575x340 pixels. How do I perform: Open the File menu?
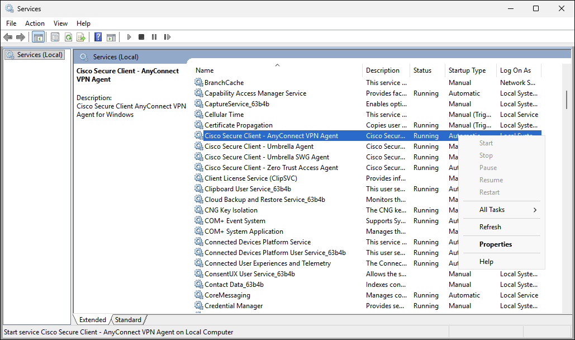(x=11, y=23)
